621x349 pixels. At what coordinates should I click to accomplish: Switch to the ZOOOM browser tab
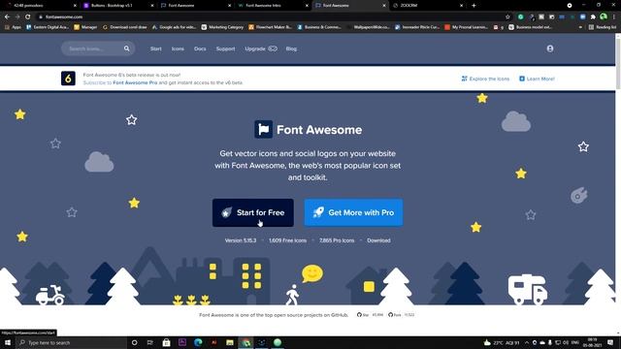pyautogui.click(x=427, y=6)
